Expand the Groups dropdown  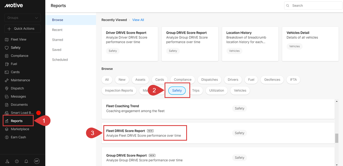point(23,18)
